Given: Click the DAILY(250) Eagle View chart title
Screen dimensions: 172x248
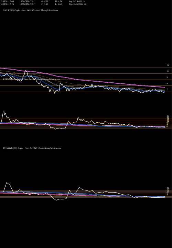Looking at the screenshot, I should 30,10.
